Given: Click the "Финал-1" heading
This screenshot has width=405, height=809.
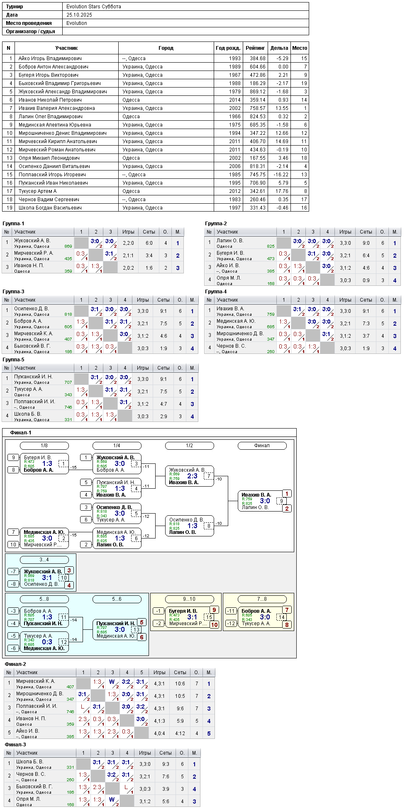Looking at the screenshot, I should (21, 433).
